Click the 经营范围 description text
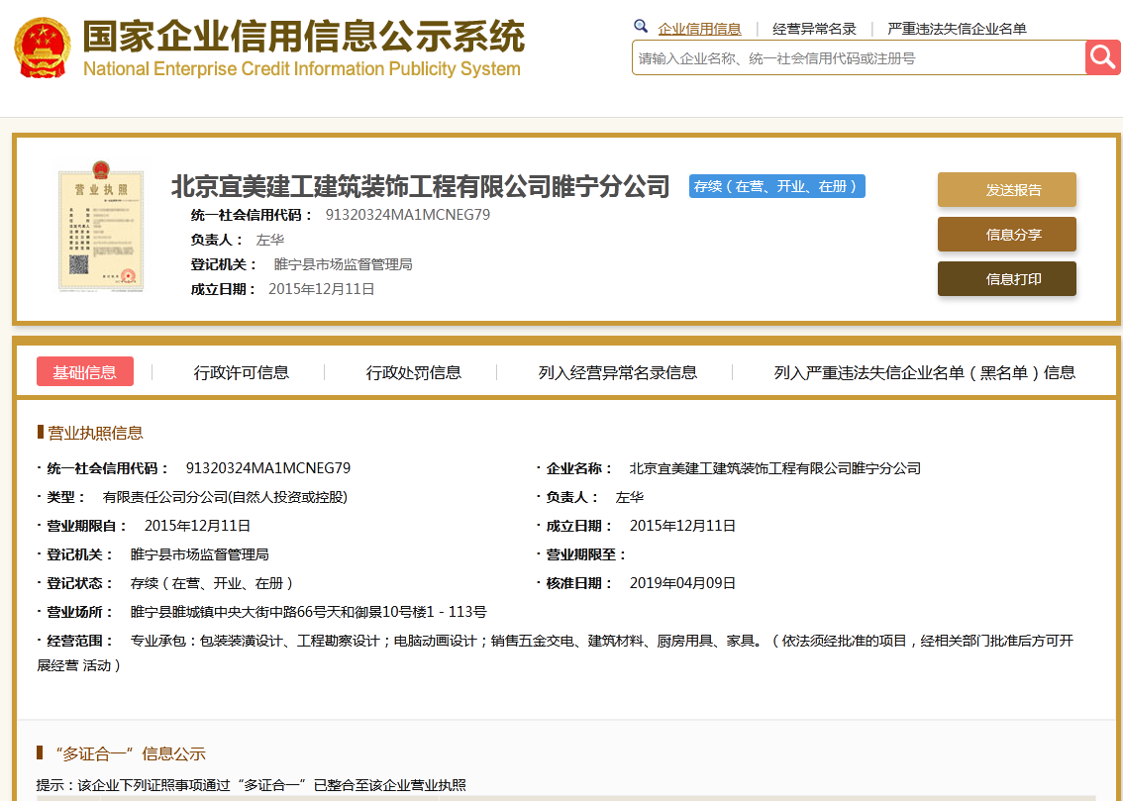The image size is (1123, 801). tap(556, 652)
